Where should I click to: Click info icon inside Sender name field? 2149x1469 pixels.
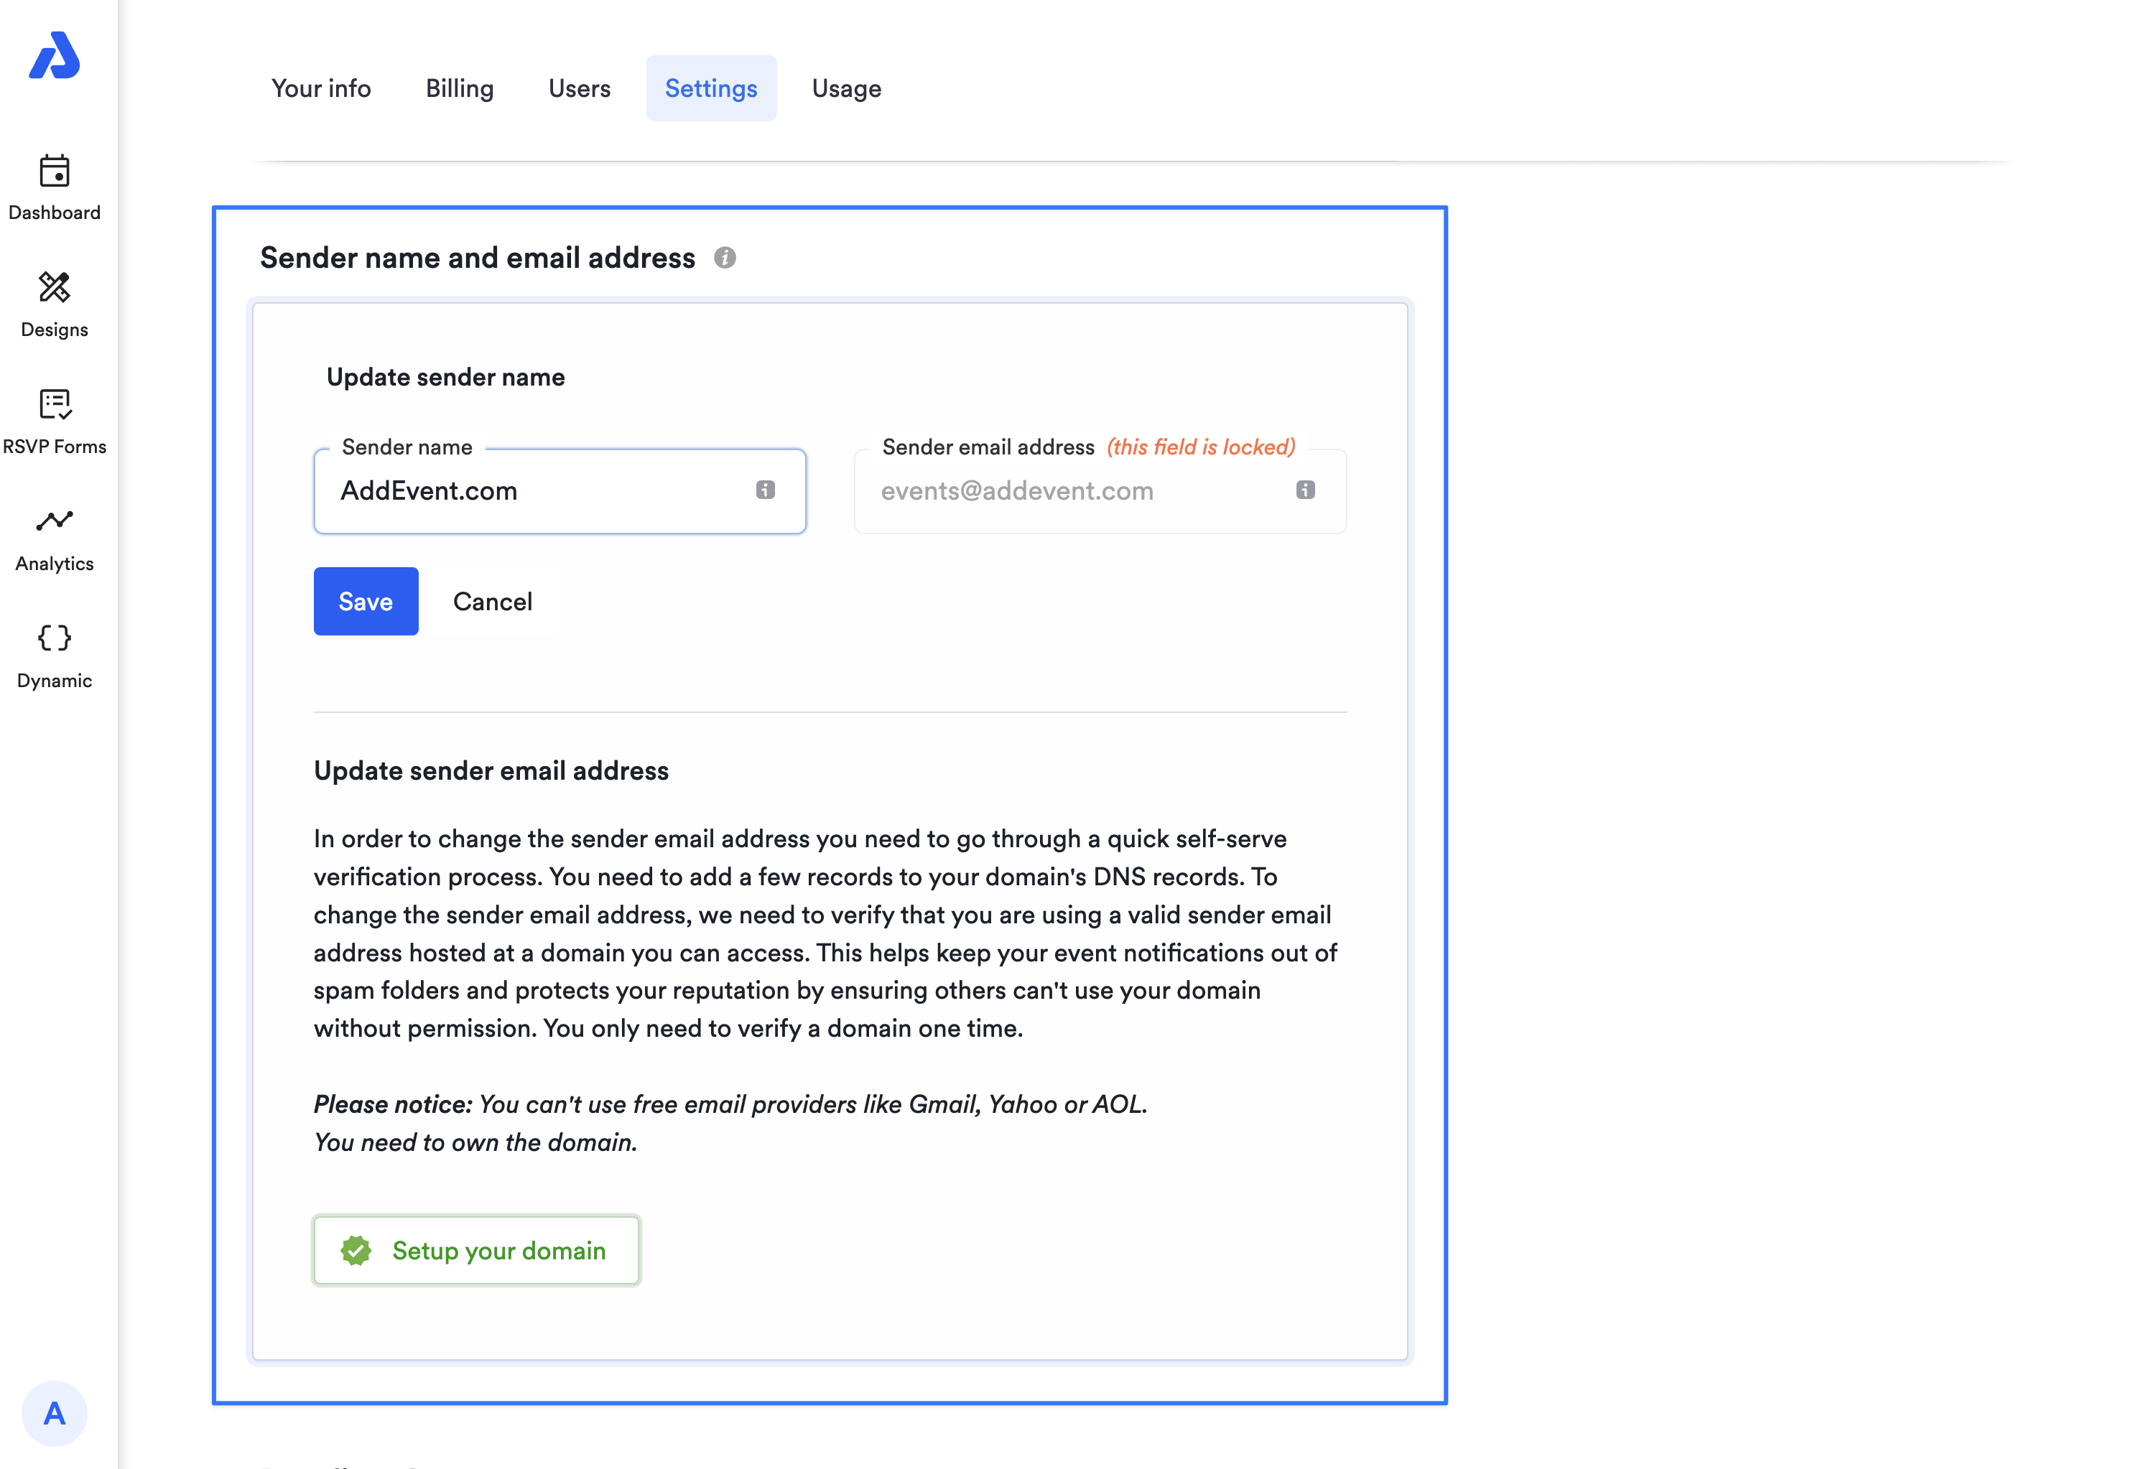[x=766, y=490]
